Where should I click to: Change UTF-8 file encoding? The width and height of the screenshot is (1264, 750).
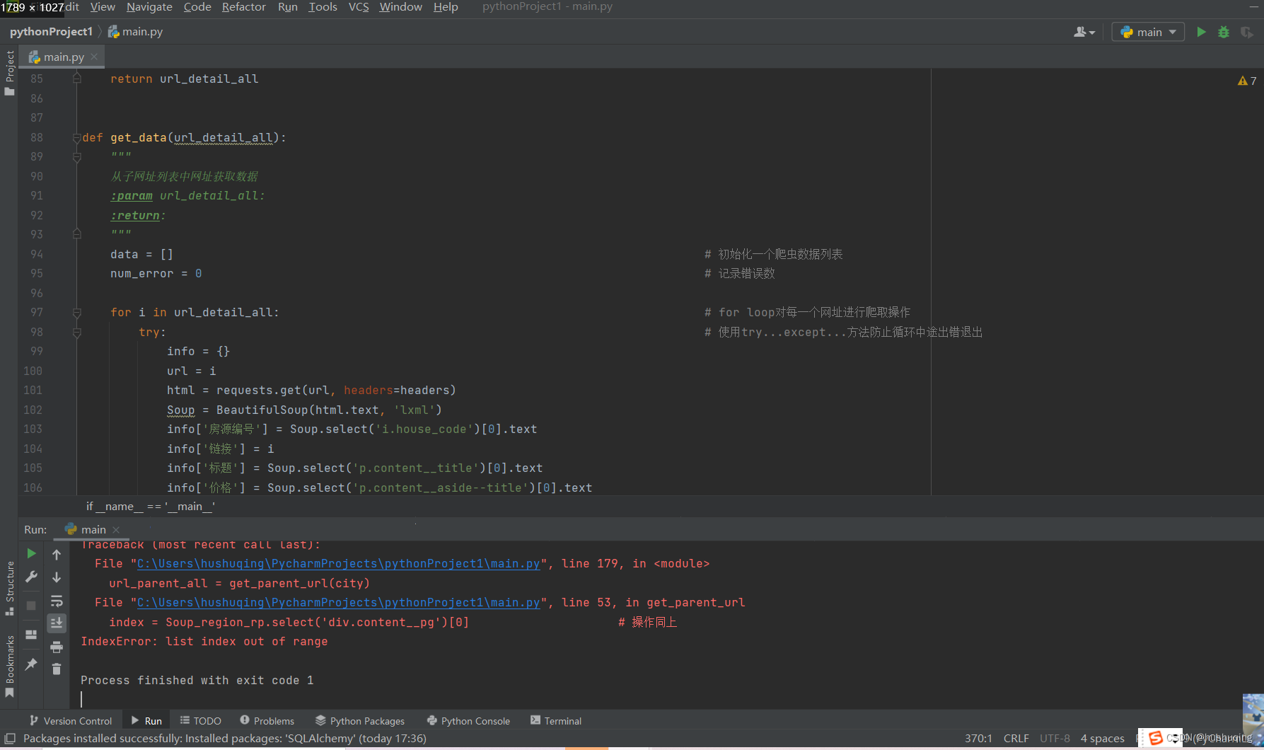(x=1055, y=739)
